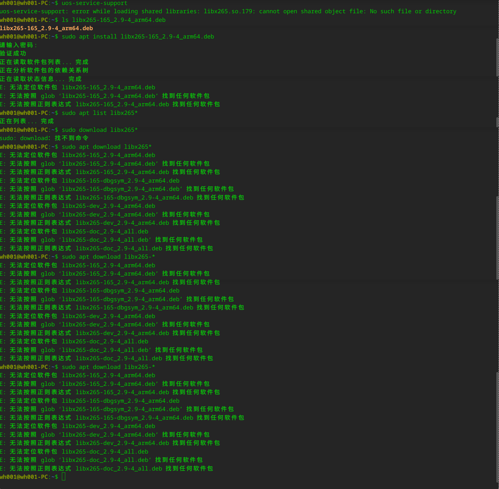
Task: Click the 'sudo apt download libx265*' command
Action: point(107,147)
